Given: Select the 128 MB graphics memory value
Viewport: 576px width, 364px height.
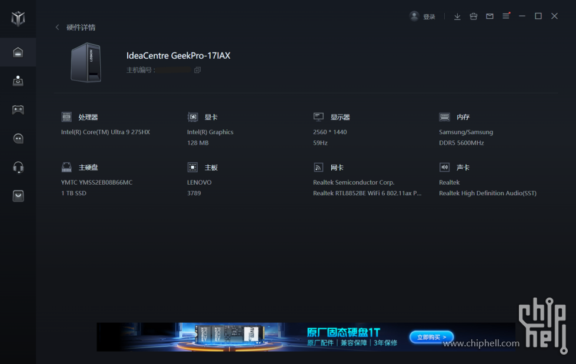Looking at the screenshot, I should tap(198, 143).
